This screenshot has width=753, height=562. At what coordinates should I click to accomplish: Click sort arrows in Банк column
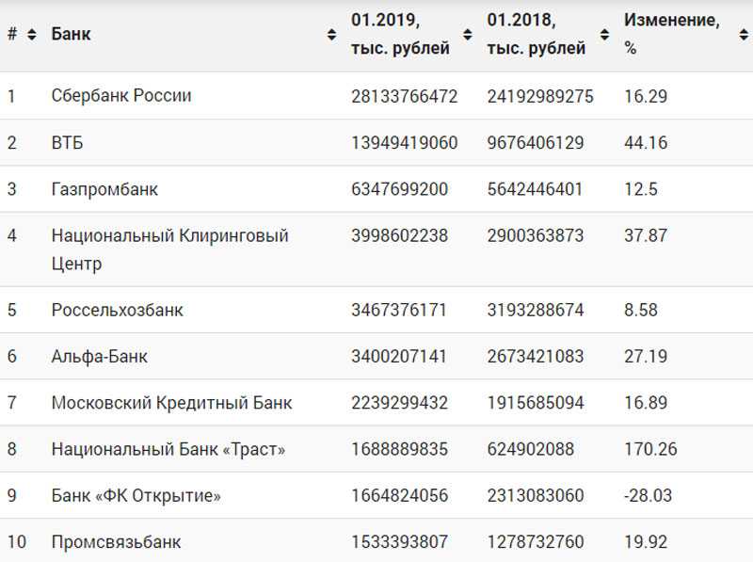[331, 35]
